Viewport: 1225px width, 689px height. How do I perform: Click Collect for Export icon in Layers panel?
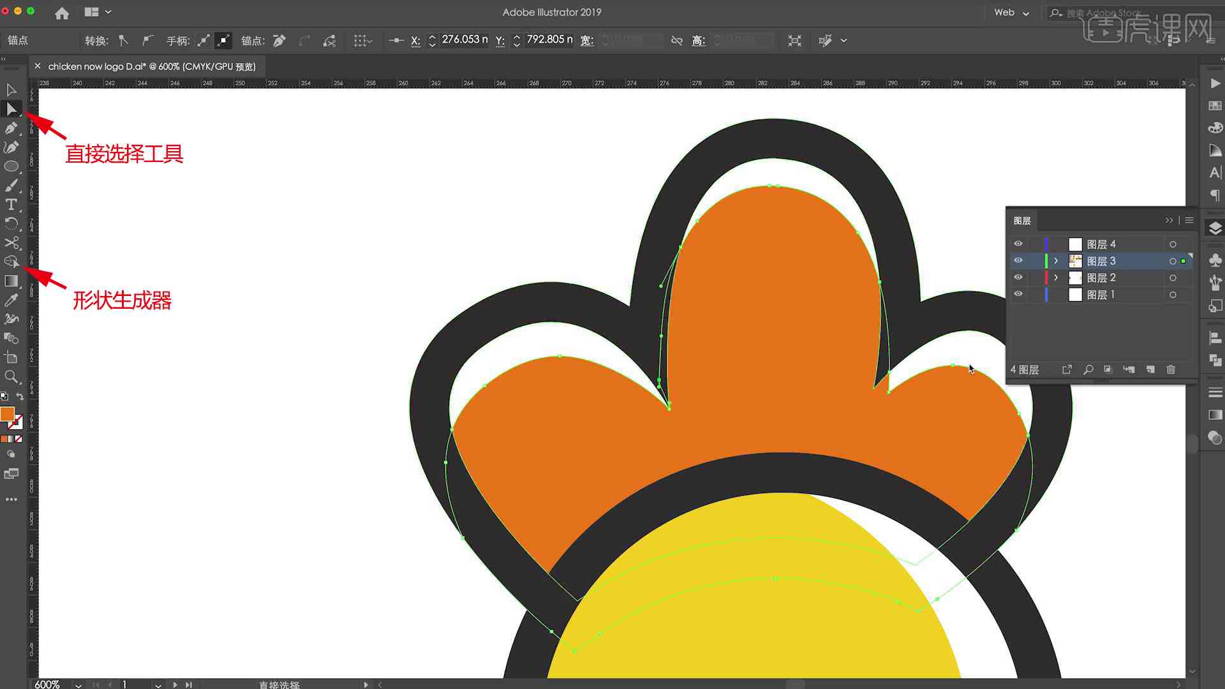click(1067, 369)
